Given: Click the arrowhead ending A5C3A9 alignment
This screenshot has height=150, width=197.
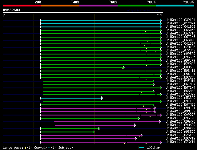Looking at the screenshot, I should (102, 98).
